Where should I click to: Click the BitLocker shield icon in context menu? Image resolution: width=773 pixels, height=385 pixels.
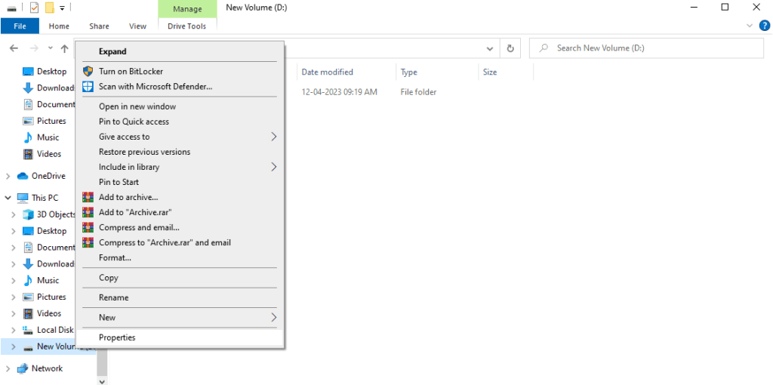click(x=88, y=71)
